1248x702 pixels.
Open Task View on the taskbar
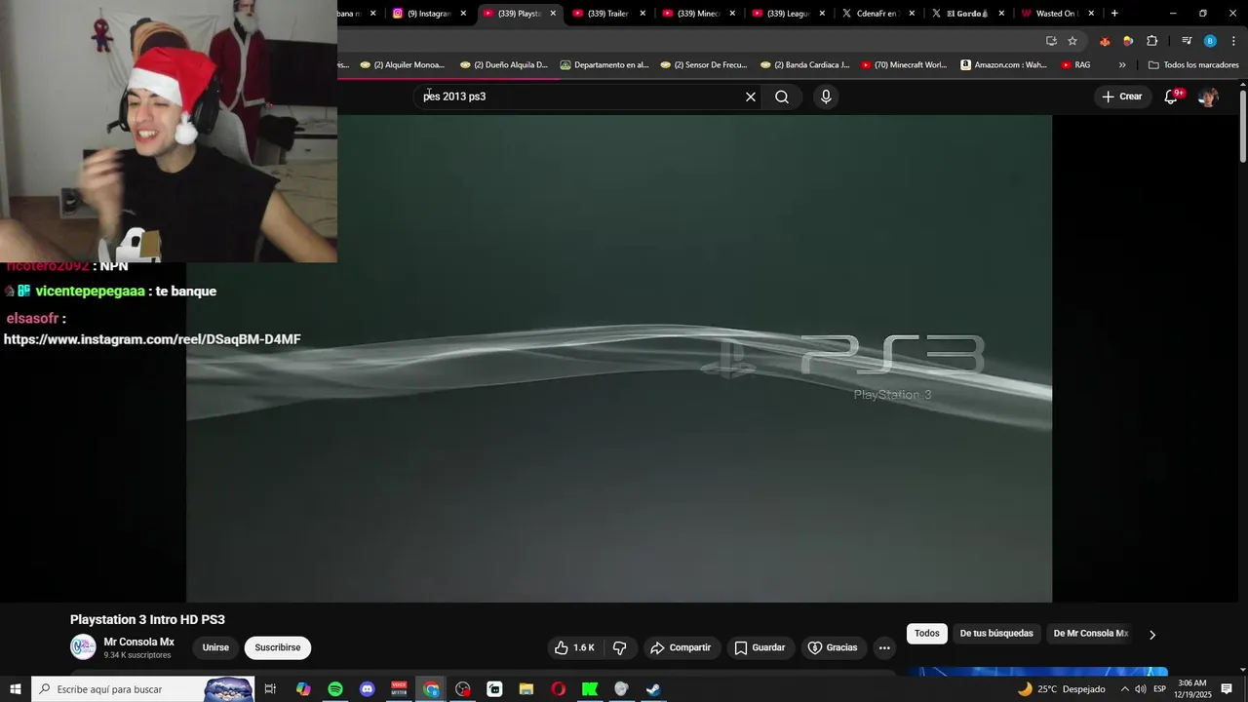[271, 689]
